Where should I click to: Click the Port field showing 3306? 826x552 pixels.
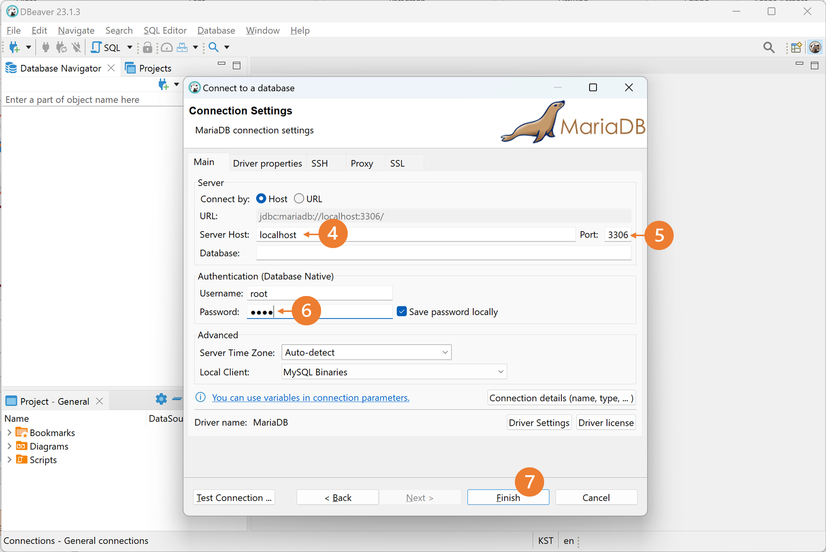coord(618,235)
